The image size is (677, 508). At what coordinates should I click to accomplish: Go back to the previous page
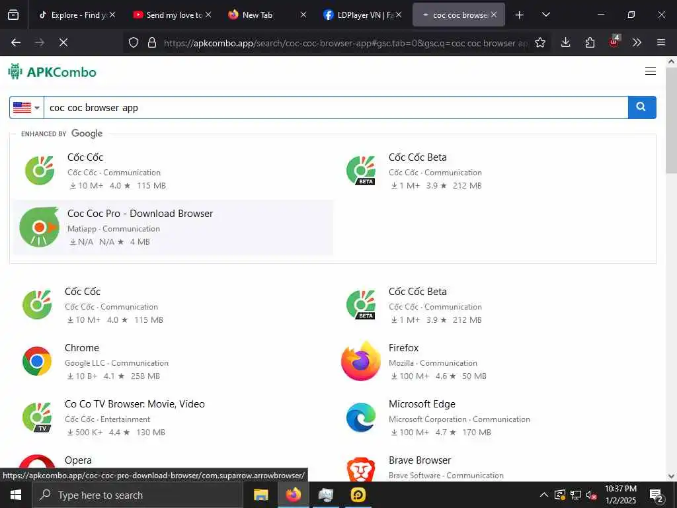click(16, 42)
